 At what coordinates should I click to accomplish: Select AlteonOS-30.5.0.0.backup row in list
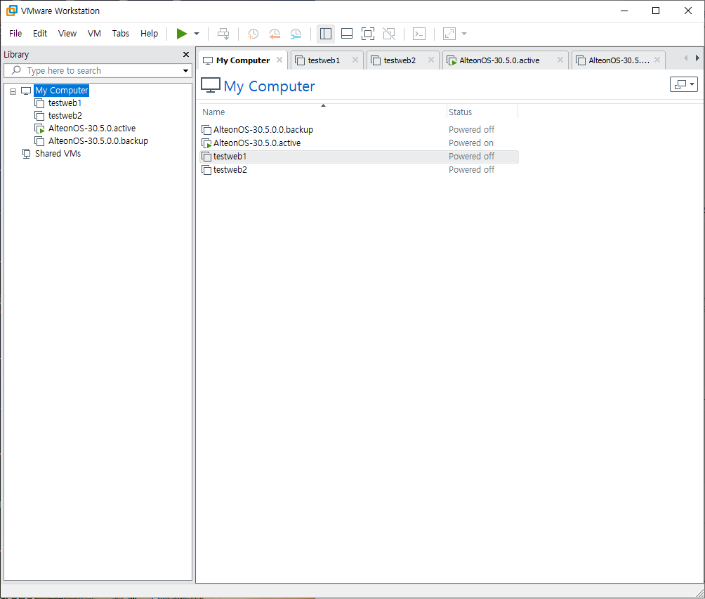tap(359, 129)
